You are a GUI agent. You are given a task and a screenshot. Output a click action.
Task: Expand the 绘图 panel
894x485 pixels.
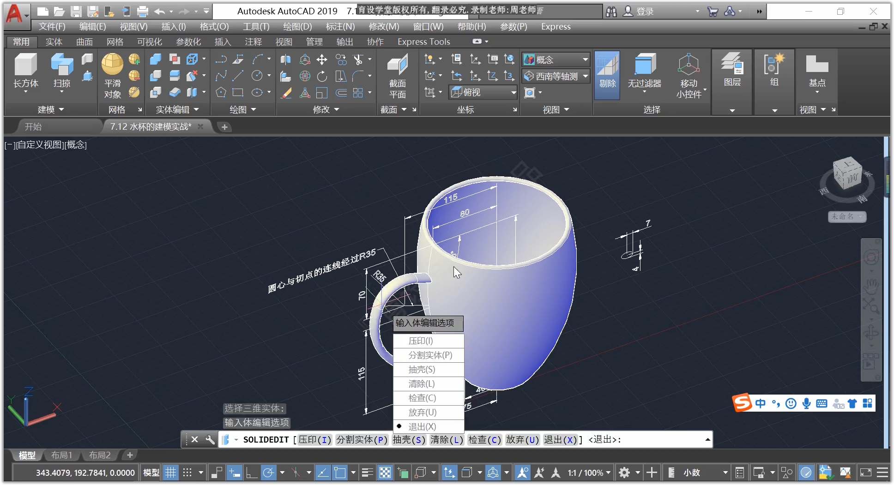tap(243, 109)
